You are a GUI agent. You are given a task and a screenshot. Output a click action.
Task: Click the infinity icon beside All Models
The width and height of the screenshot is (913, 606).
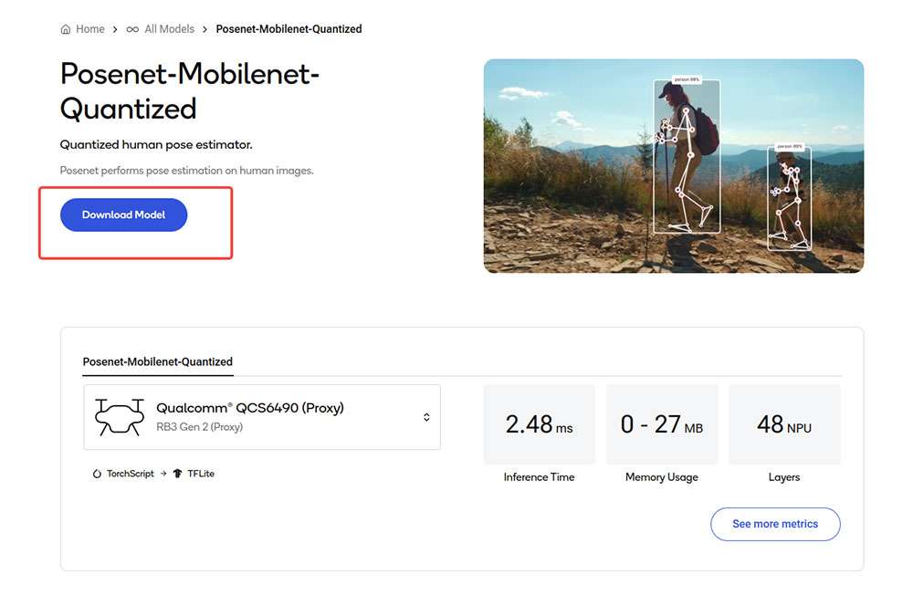pos(132,29)
